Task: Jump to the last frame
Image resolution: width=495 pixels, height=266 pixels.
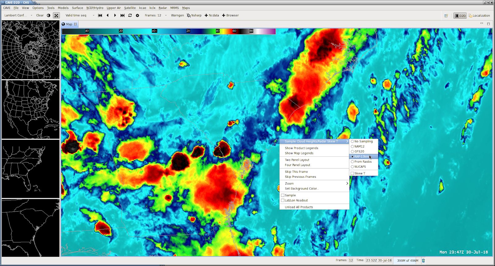Action: [x=123, y=15]
